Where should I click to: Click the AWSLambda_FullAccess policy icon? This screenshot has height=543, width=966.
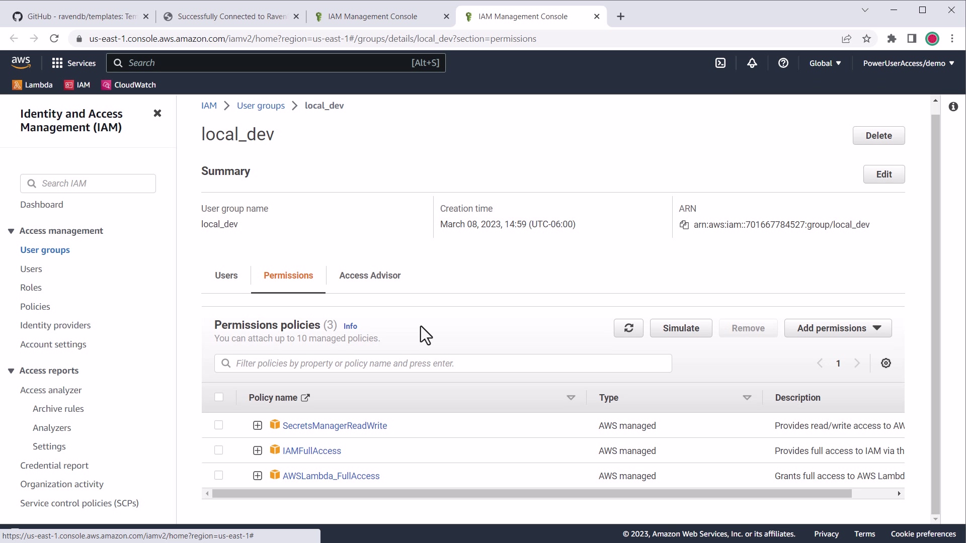275,475
